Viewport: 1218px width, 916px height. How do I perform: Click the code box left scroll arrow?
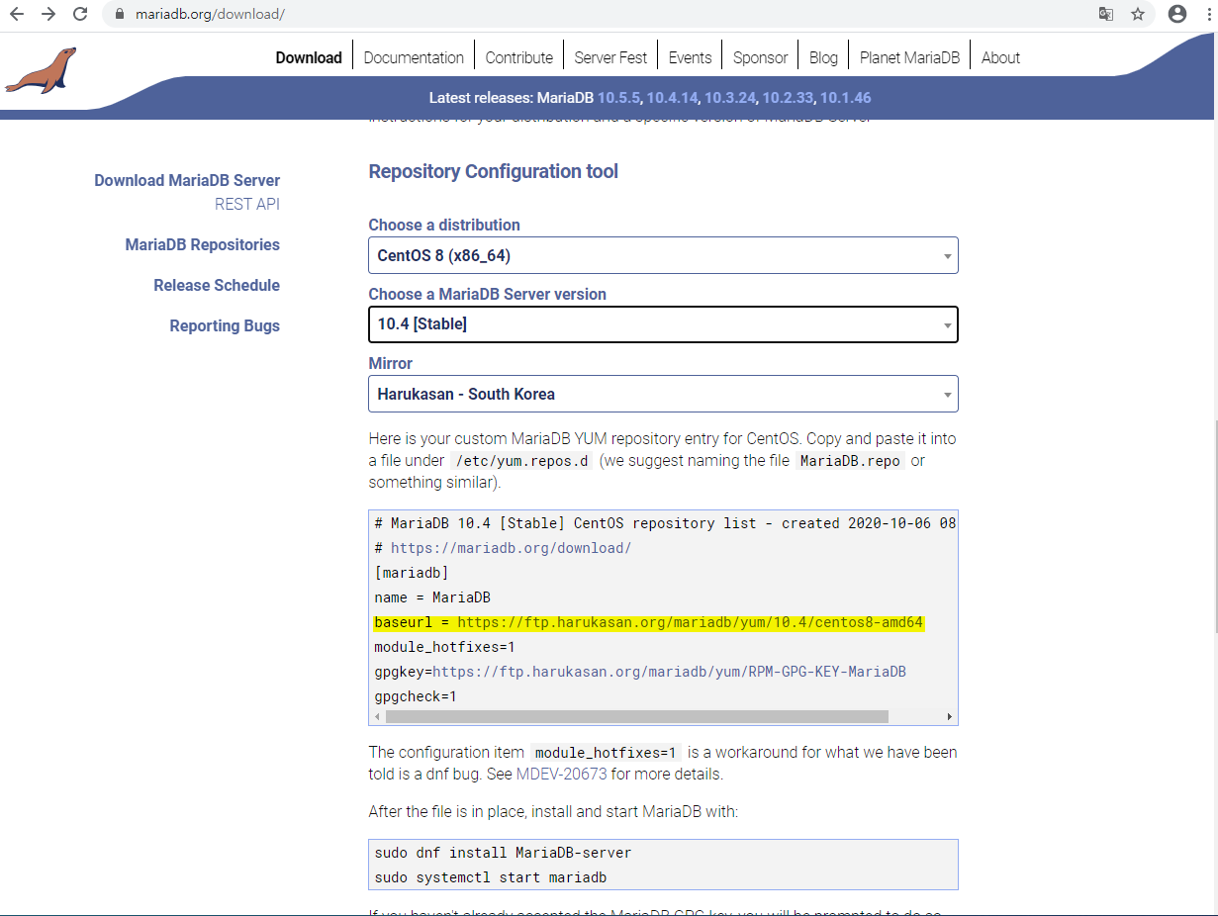377,716
